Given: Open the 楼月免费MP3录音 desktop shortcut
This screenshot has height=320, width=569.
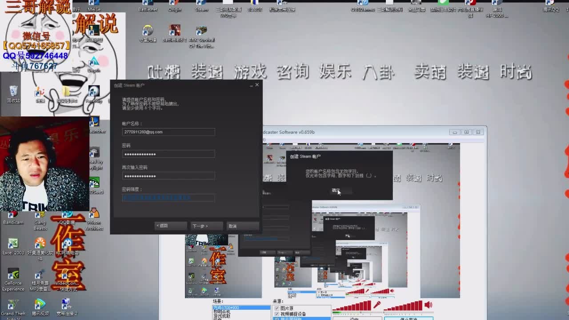Looking at the screenshot, I should coord(40,280).
